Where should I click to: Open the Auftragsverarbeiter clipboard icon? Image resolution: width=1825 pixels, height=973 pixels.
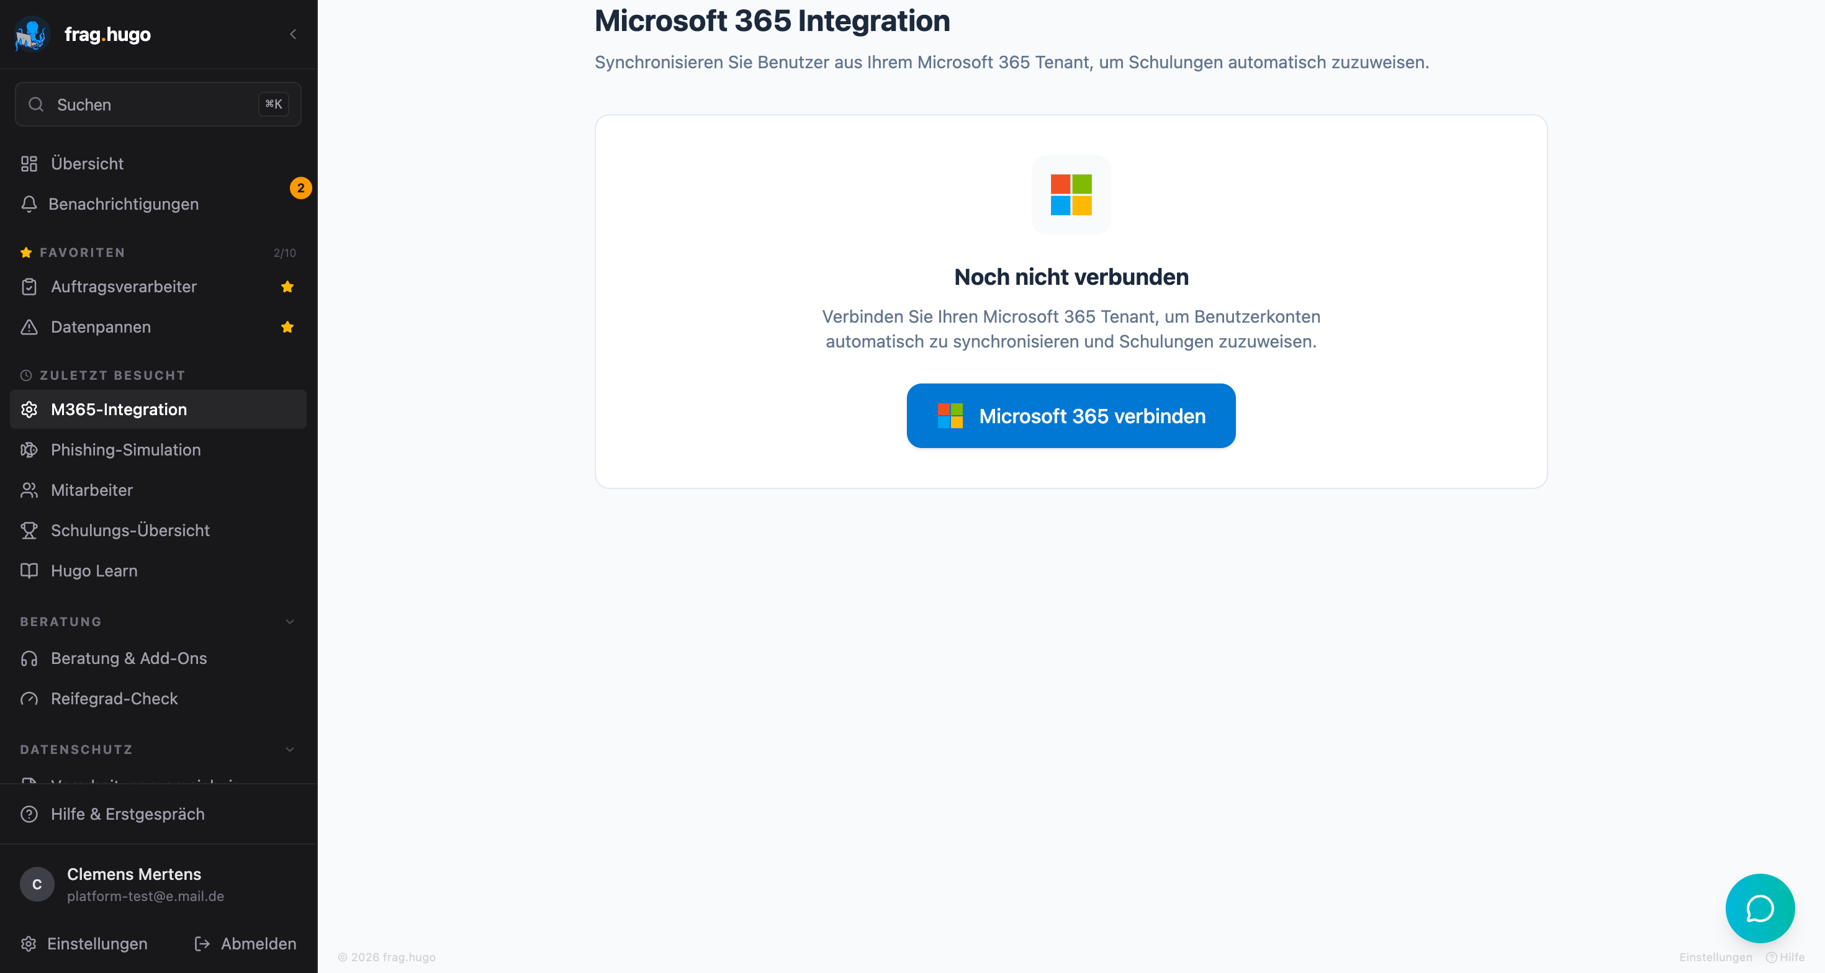pyautogui.click(x=29, y=287)
